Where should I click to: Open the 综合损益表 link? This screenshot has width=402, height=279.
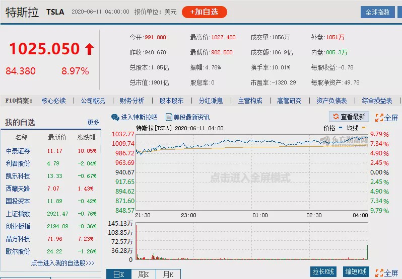[377, 101]
